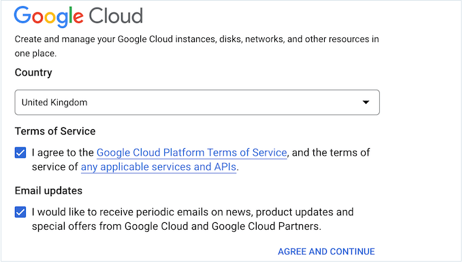Click the Country label
Screen dimensions: 463x263
tap(33, 73)
